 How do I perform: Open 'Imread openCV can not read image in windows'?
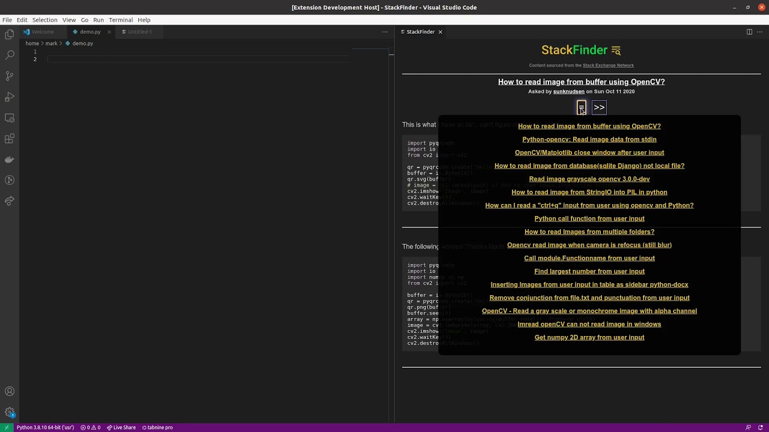pyautogui.click(x=589, y=324)
